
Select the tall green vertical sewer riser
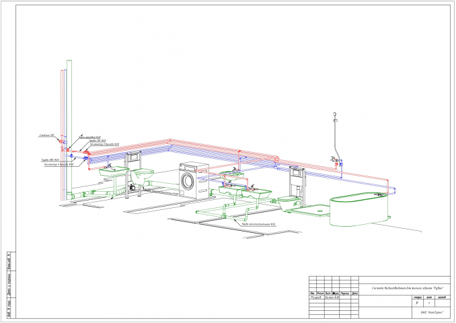click(69, 128)
